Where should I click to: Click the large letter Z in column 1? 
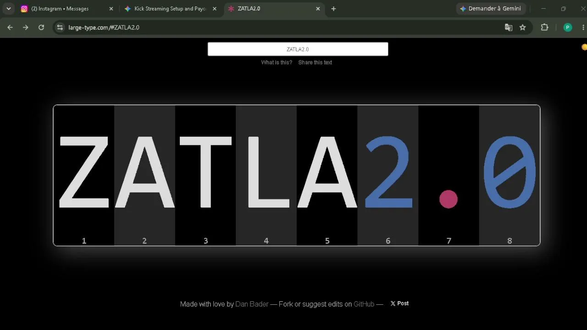click(x=84, y=172)
